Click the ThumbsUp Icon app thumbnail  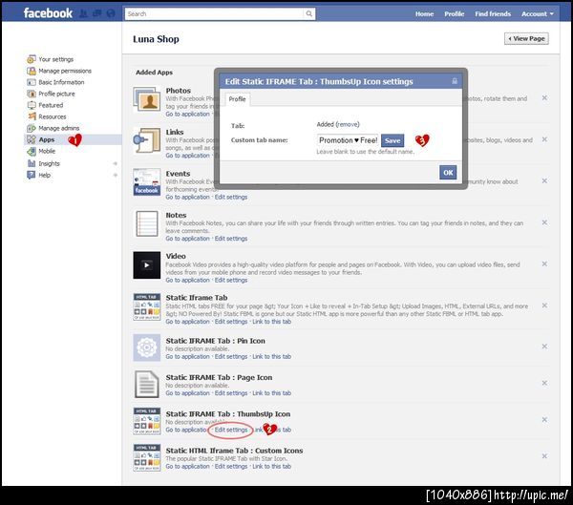pos(147,421)
